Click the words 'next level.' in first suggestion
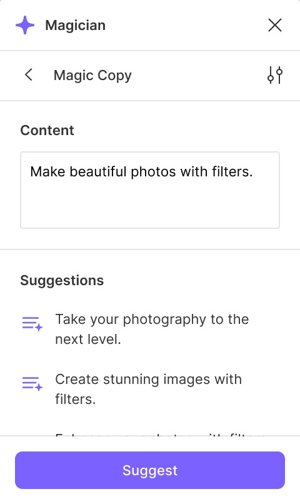 88,340
